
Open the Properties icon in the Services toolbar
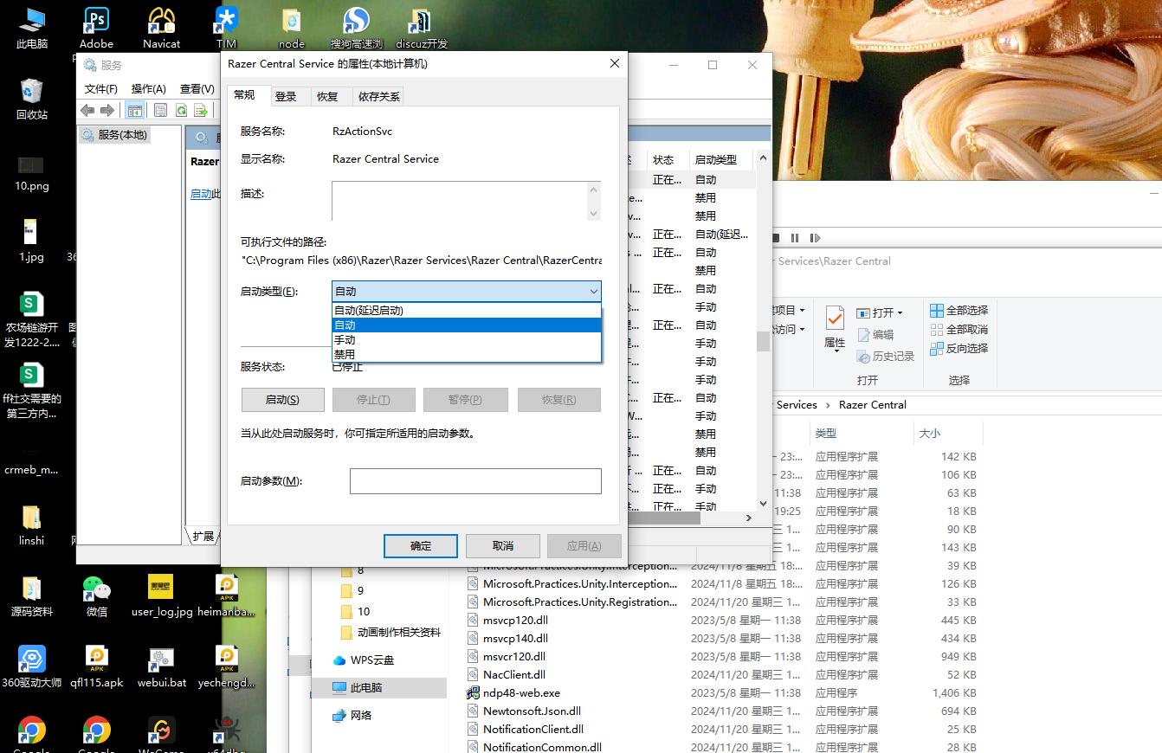click(160, 110)
